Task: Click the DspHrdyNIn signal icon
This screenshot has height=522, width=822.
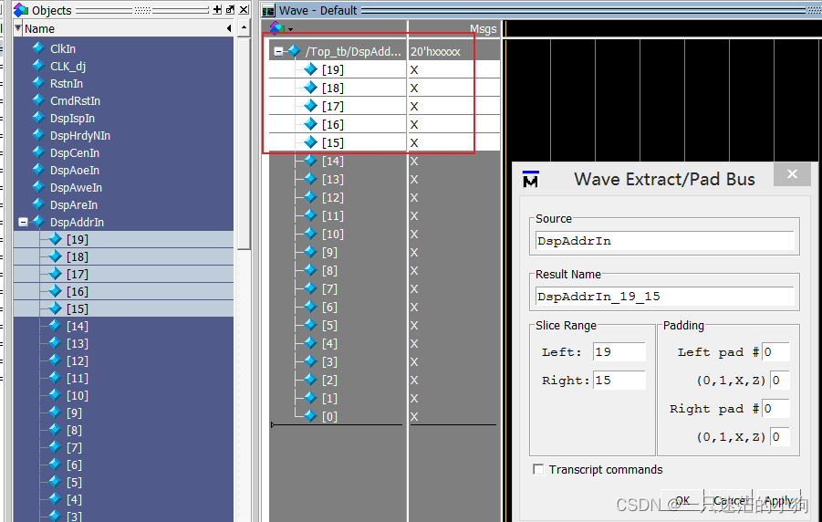Action: 38,135
